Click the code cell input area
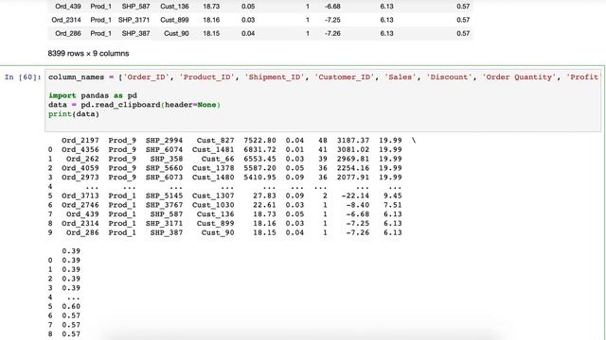The height and width of the screenshot is (340, 606). 323,100
